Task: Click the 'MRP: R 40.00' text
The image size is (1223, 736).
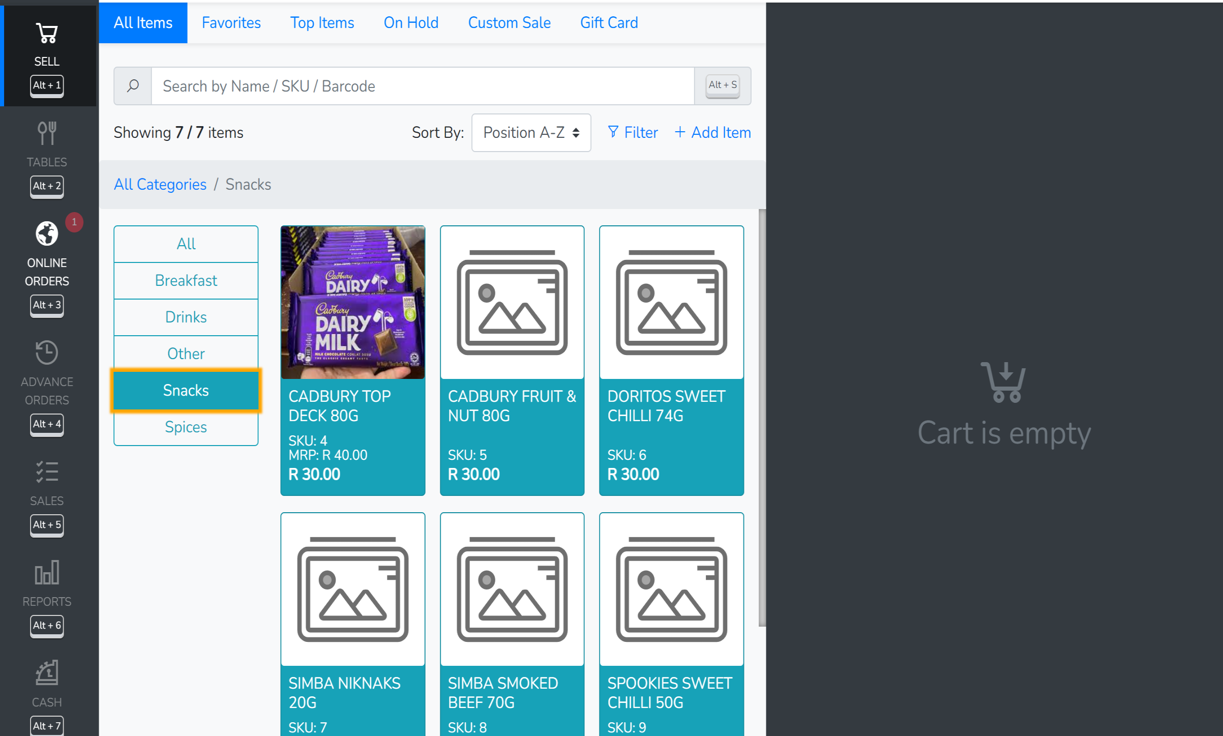Action: (328, 455)
